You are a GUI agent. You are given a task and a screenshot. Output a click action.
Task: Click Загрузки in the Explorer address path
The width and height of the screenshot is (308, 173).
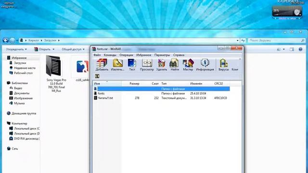coord(50,40)
